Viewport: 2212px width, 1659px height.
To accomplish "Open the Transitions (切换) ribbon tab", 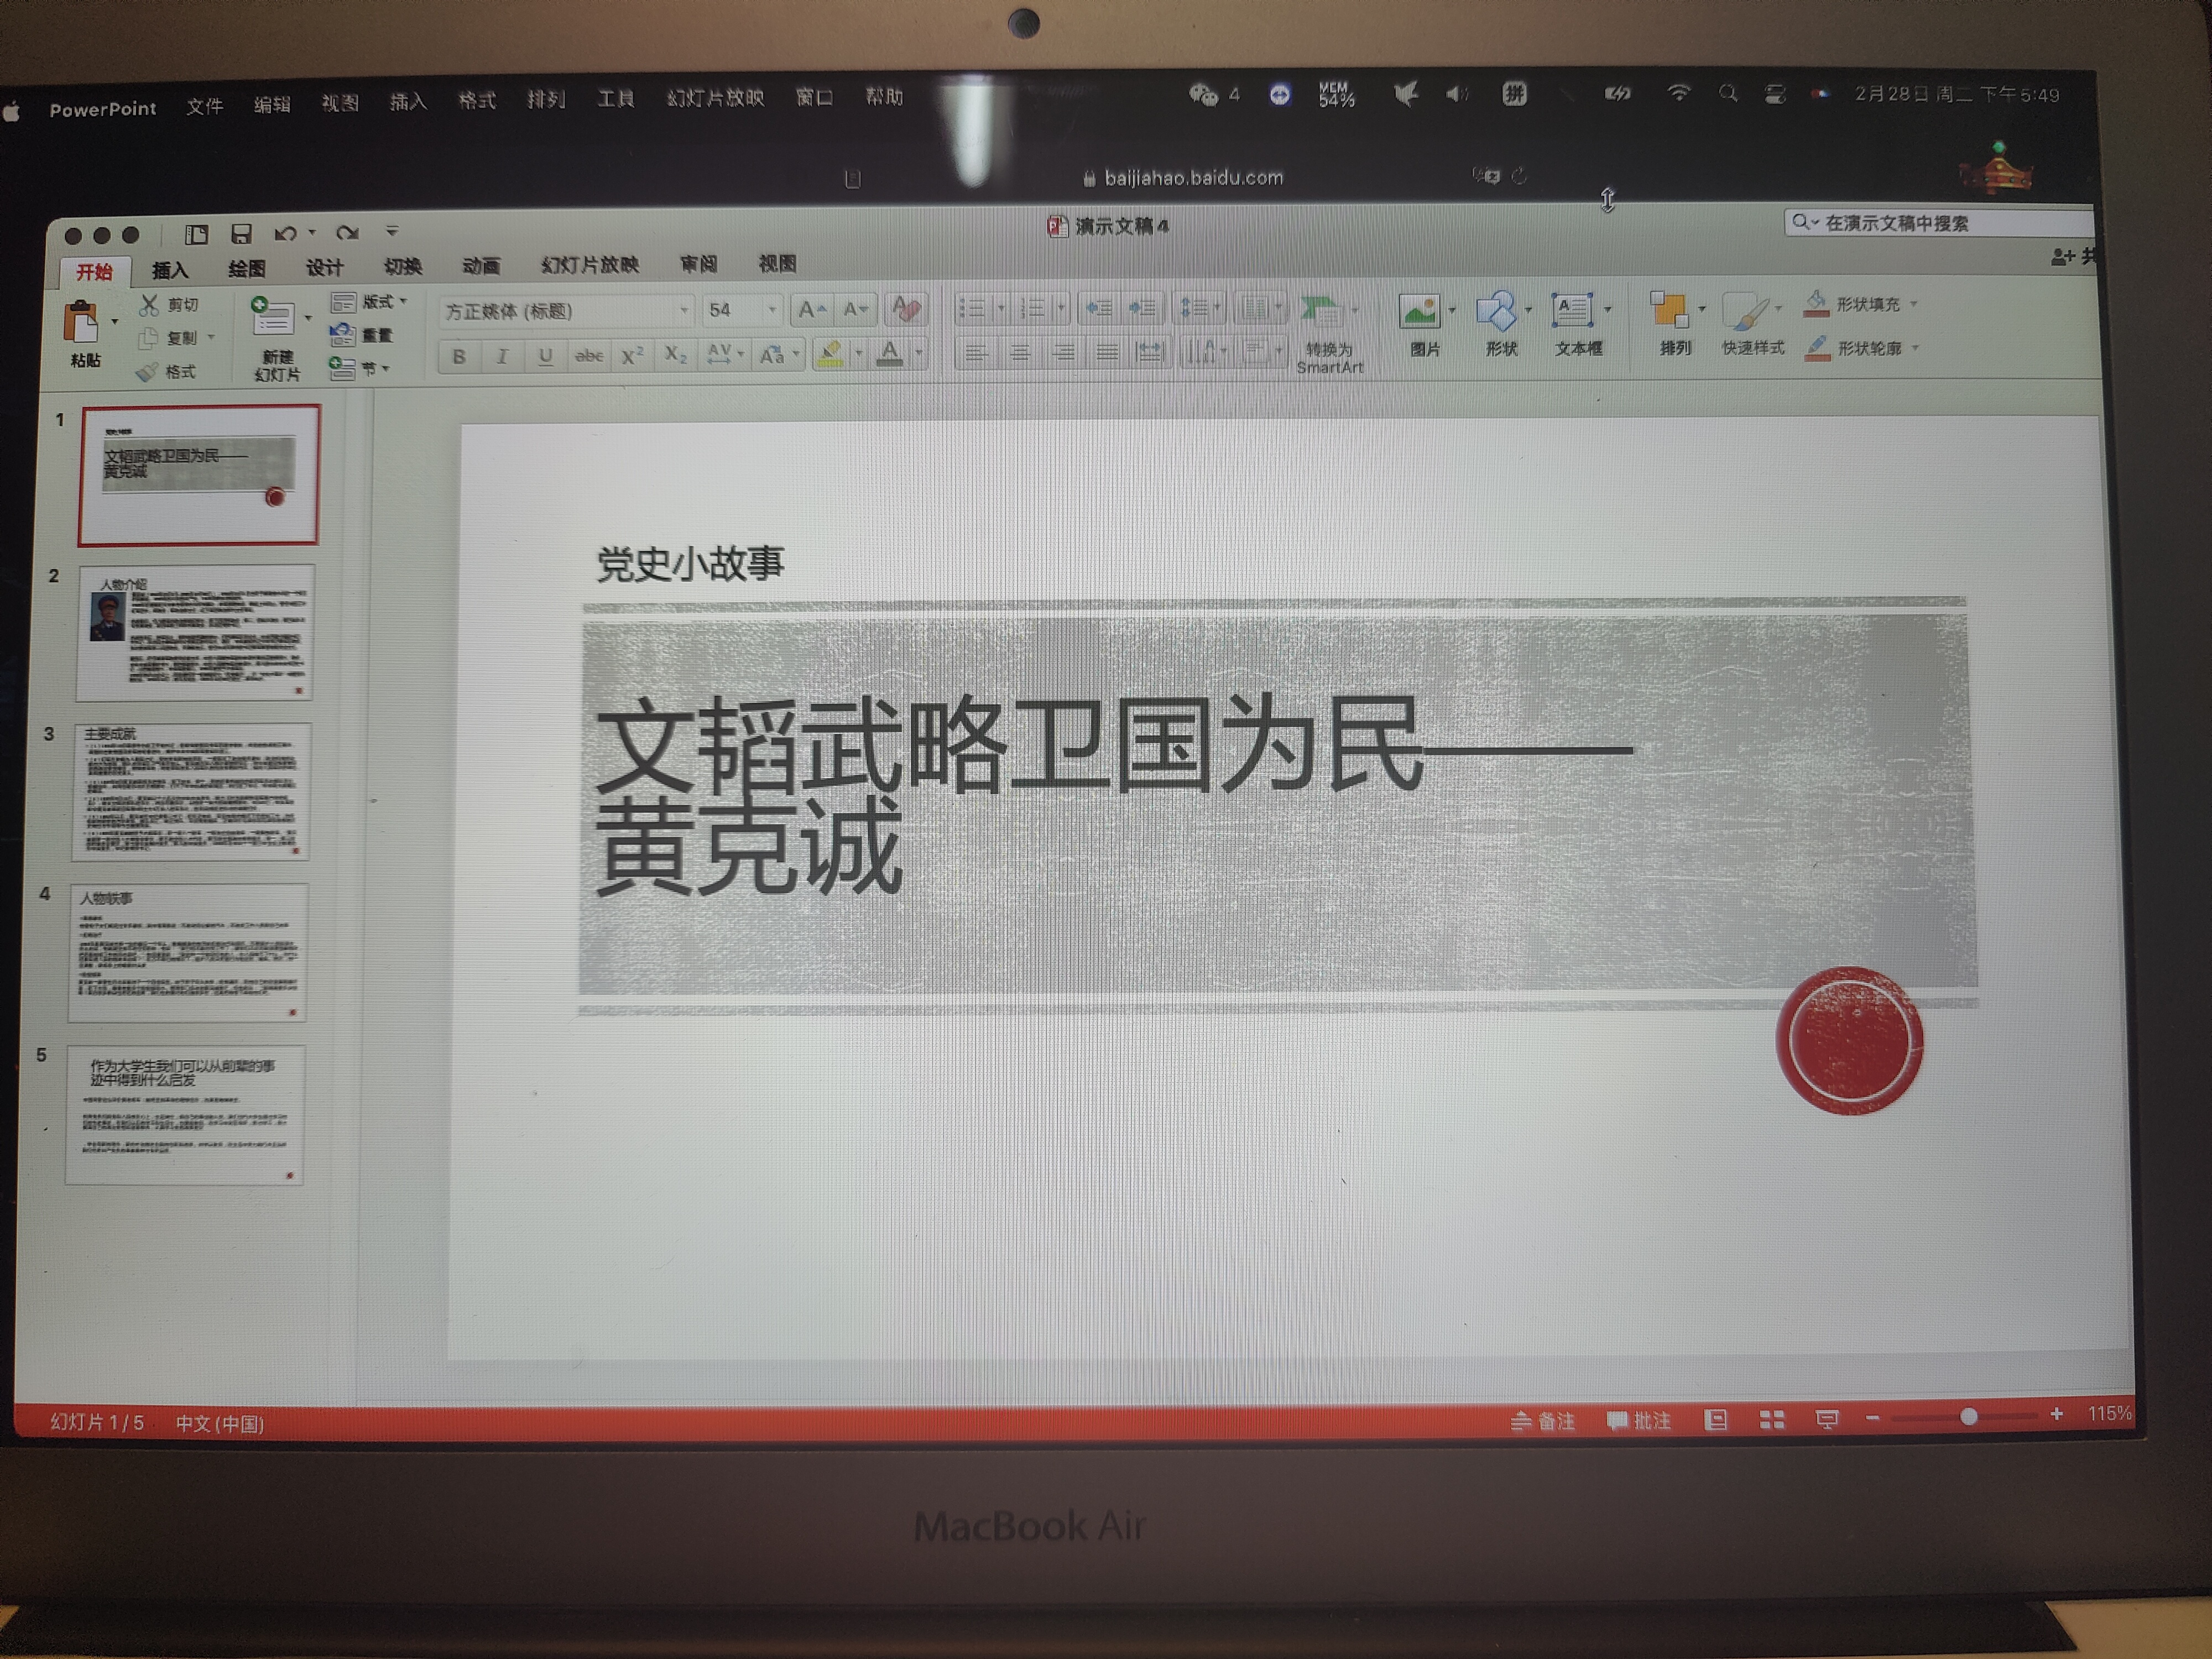I will [403, 266].
